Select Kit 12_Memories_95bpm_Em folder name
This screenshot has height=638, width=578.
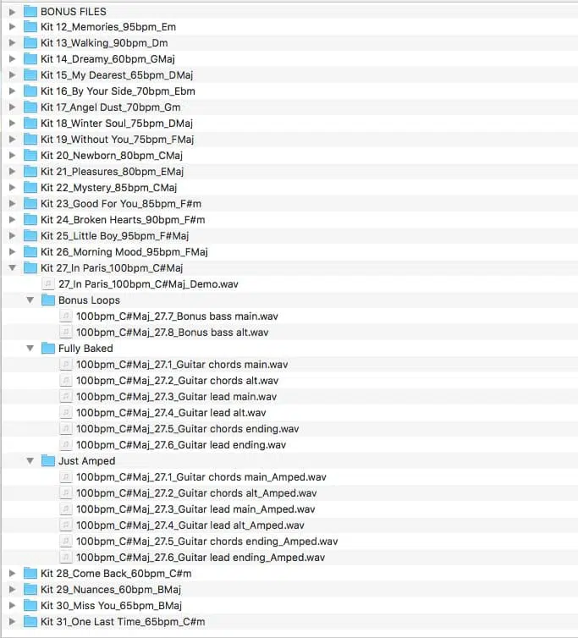coord(108,27)
